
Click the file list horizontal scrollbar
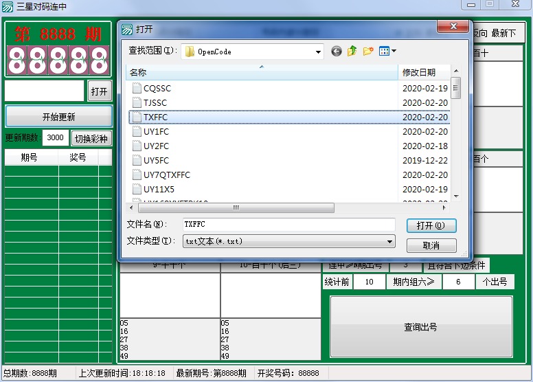coord(235,207)
